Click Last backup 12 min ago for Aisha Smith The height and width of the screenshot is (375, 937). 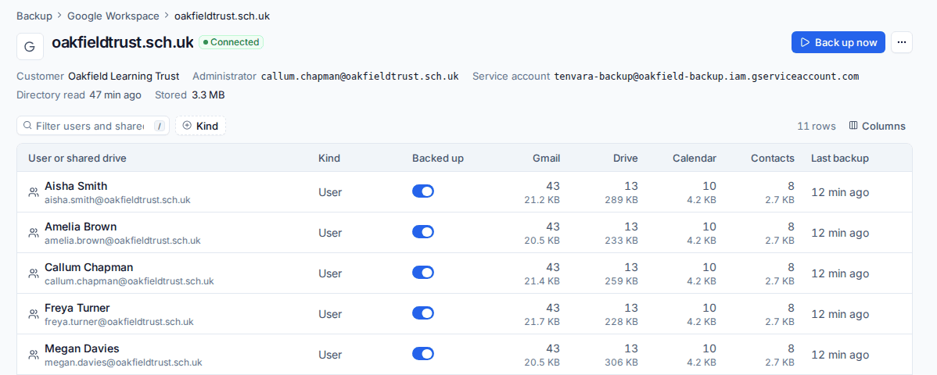[839, 192]
